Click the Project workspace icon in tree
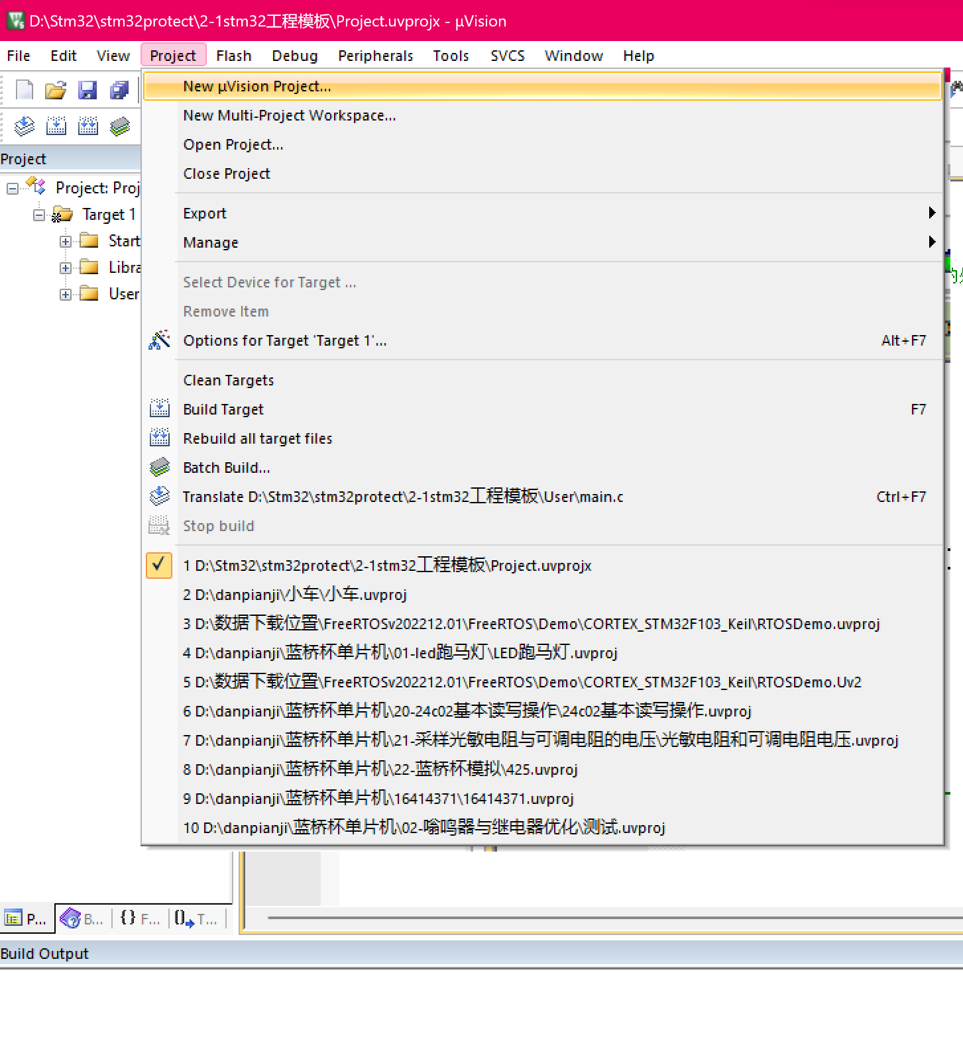963x1041 pixels. (x=36, y=187)
